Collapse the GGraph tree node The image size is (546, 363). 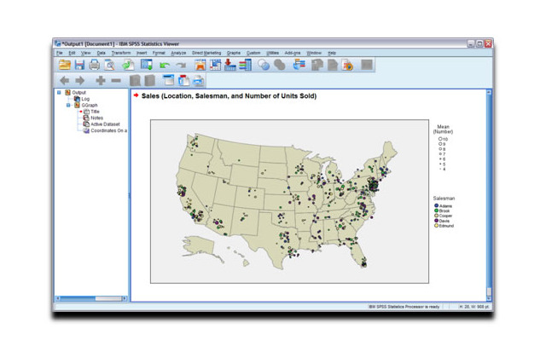click(68, 106)
